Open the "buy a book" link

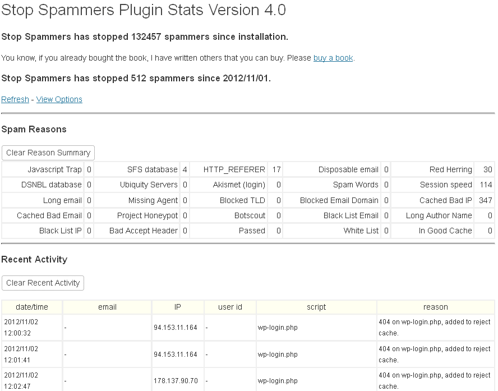point(333,58)
